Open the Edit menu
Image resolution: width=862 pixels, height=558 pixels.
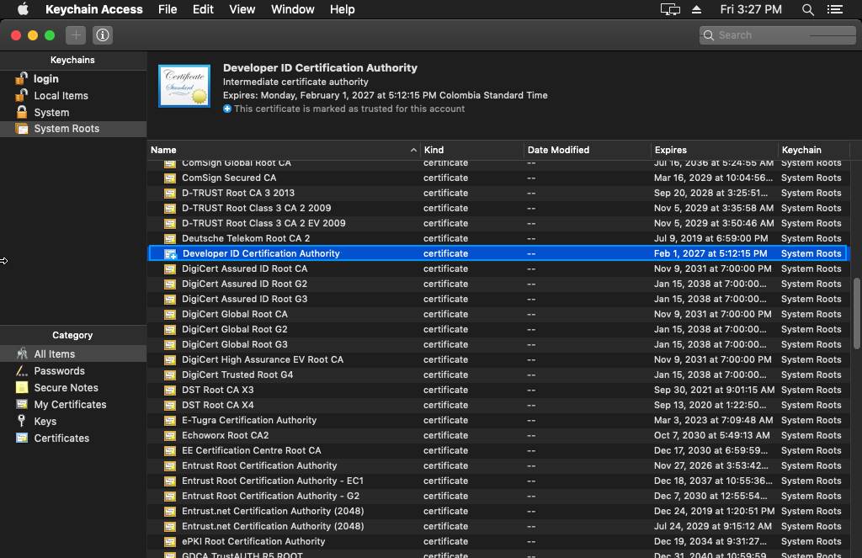pyautogui.click(x=203, y=9)
